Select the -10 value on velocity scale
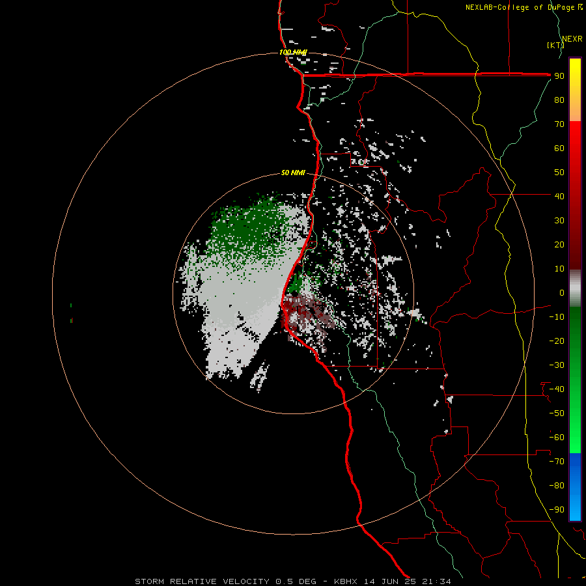Image resolution: width=586 pixels, height=586 pixels. [x=557, y=317]
